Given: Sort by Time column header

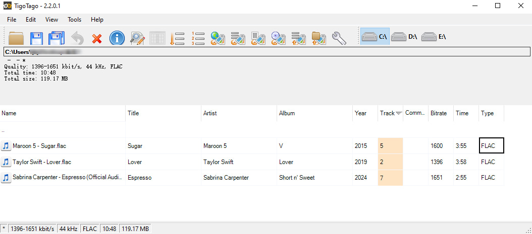Looking at the screenshot, I should 466,113.
